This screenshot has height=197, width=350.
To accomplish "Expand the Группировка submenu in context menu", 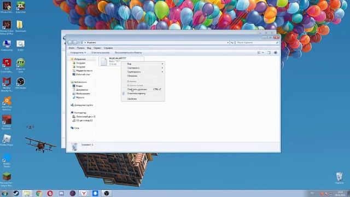I will [143, 72].
